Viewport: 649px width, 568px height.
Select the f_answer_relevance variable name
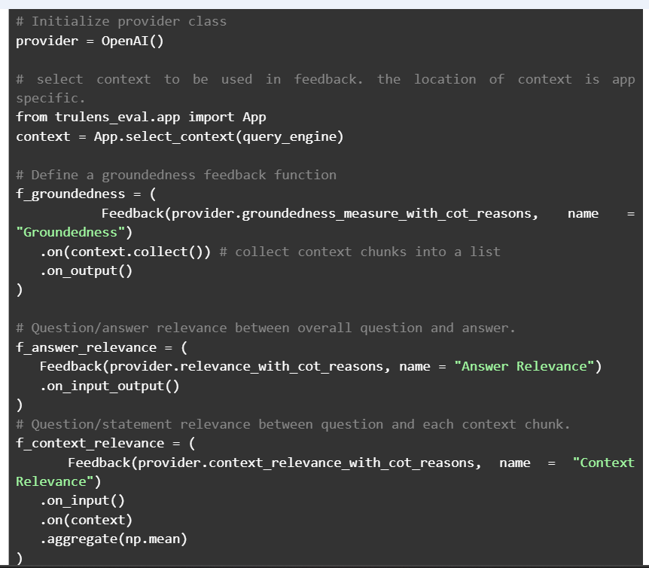[x=86, y=347]
